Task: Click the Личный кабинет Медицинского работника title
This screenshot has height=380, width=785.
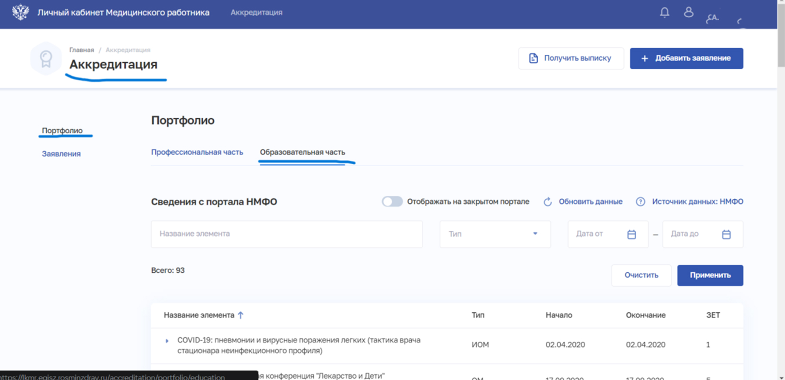Action: pos(123,13)
